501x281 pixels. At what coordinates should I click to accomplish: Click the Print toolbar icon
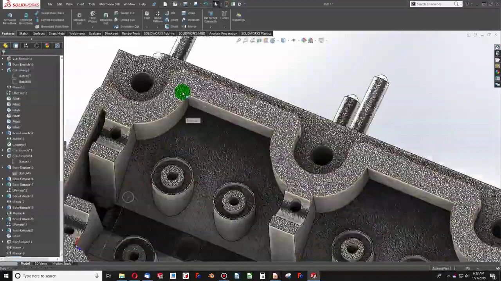coord(196,4)
